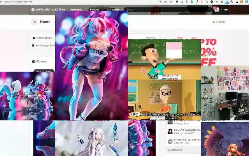Click the blue extension icon with badge
This screenshot has height=156, width=249.
tap(226, 2)
